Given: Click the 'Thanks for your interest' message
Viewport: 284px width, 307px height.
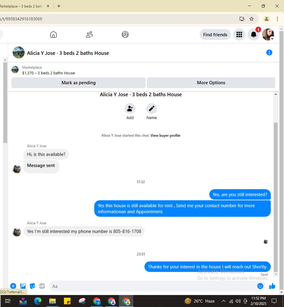Looking at the screenshot, I should point(207,267).
